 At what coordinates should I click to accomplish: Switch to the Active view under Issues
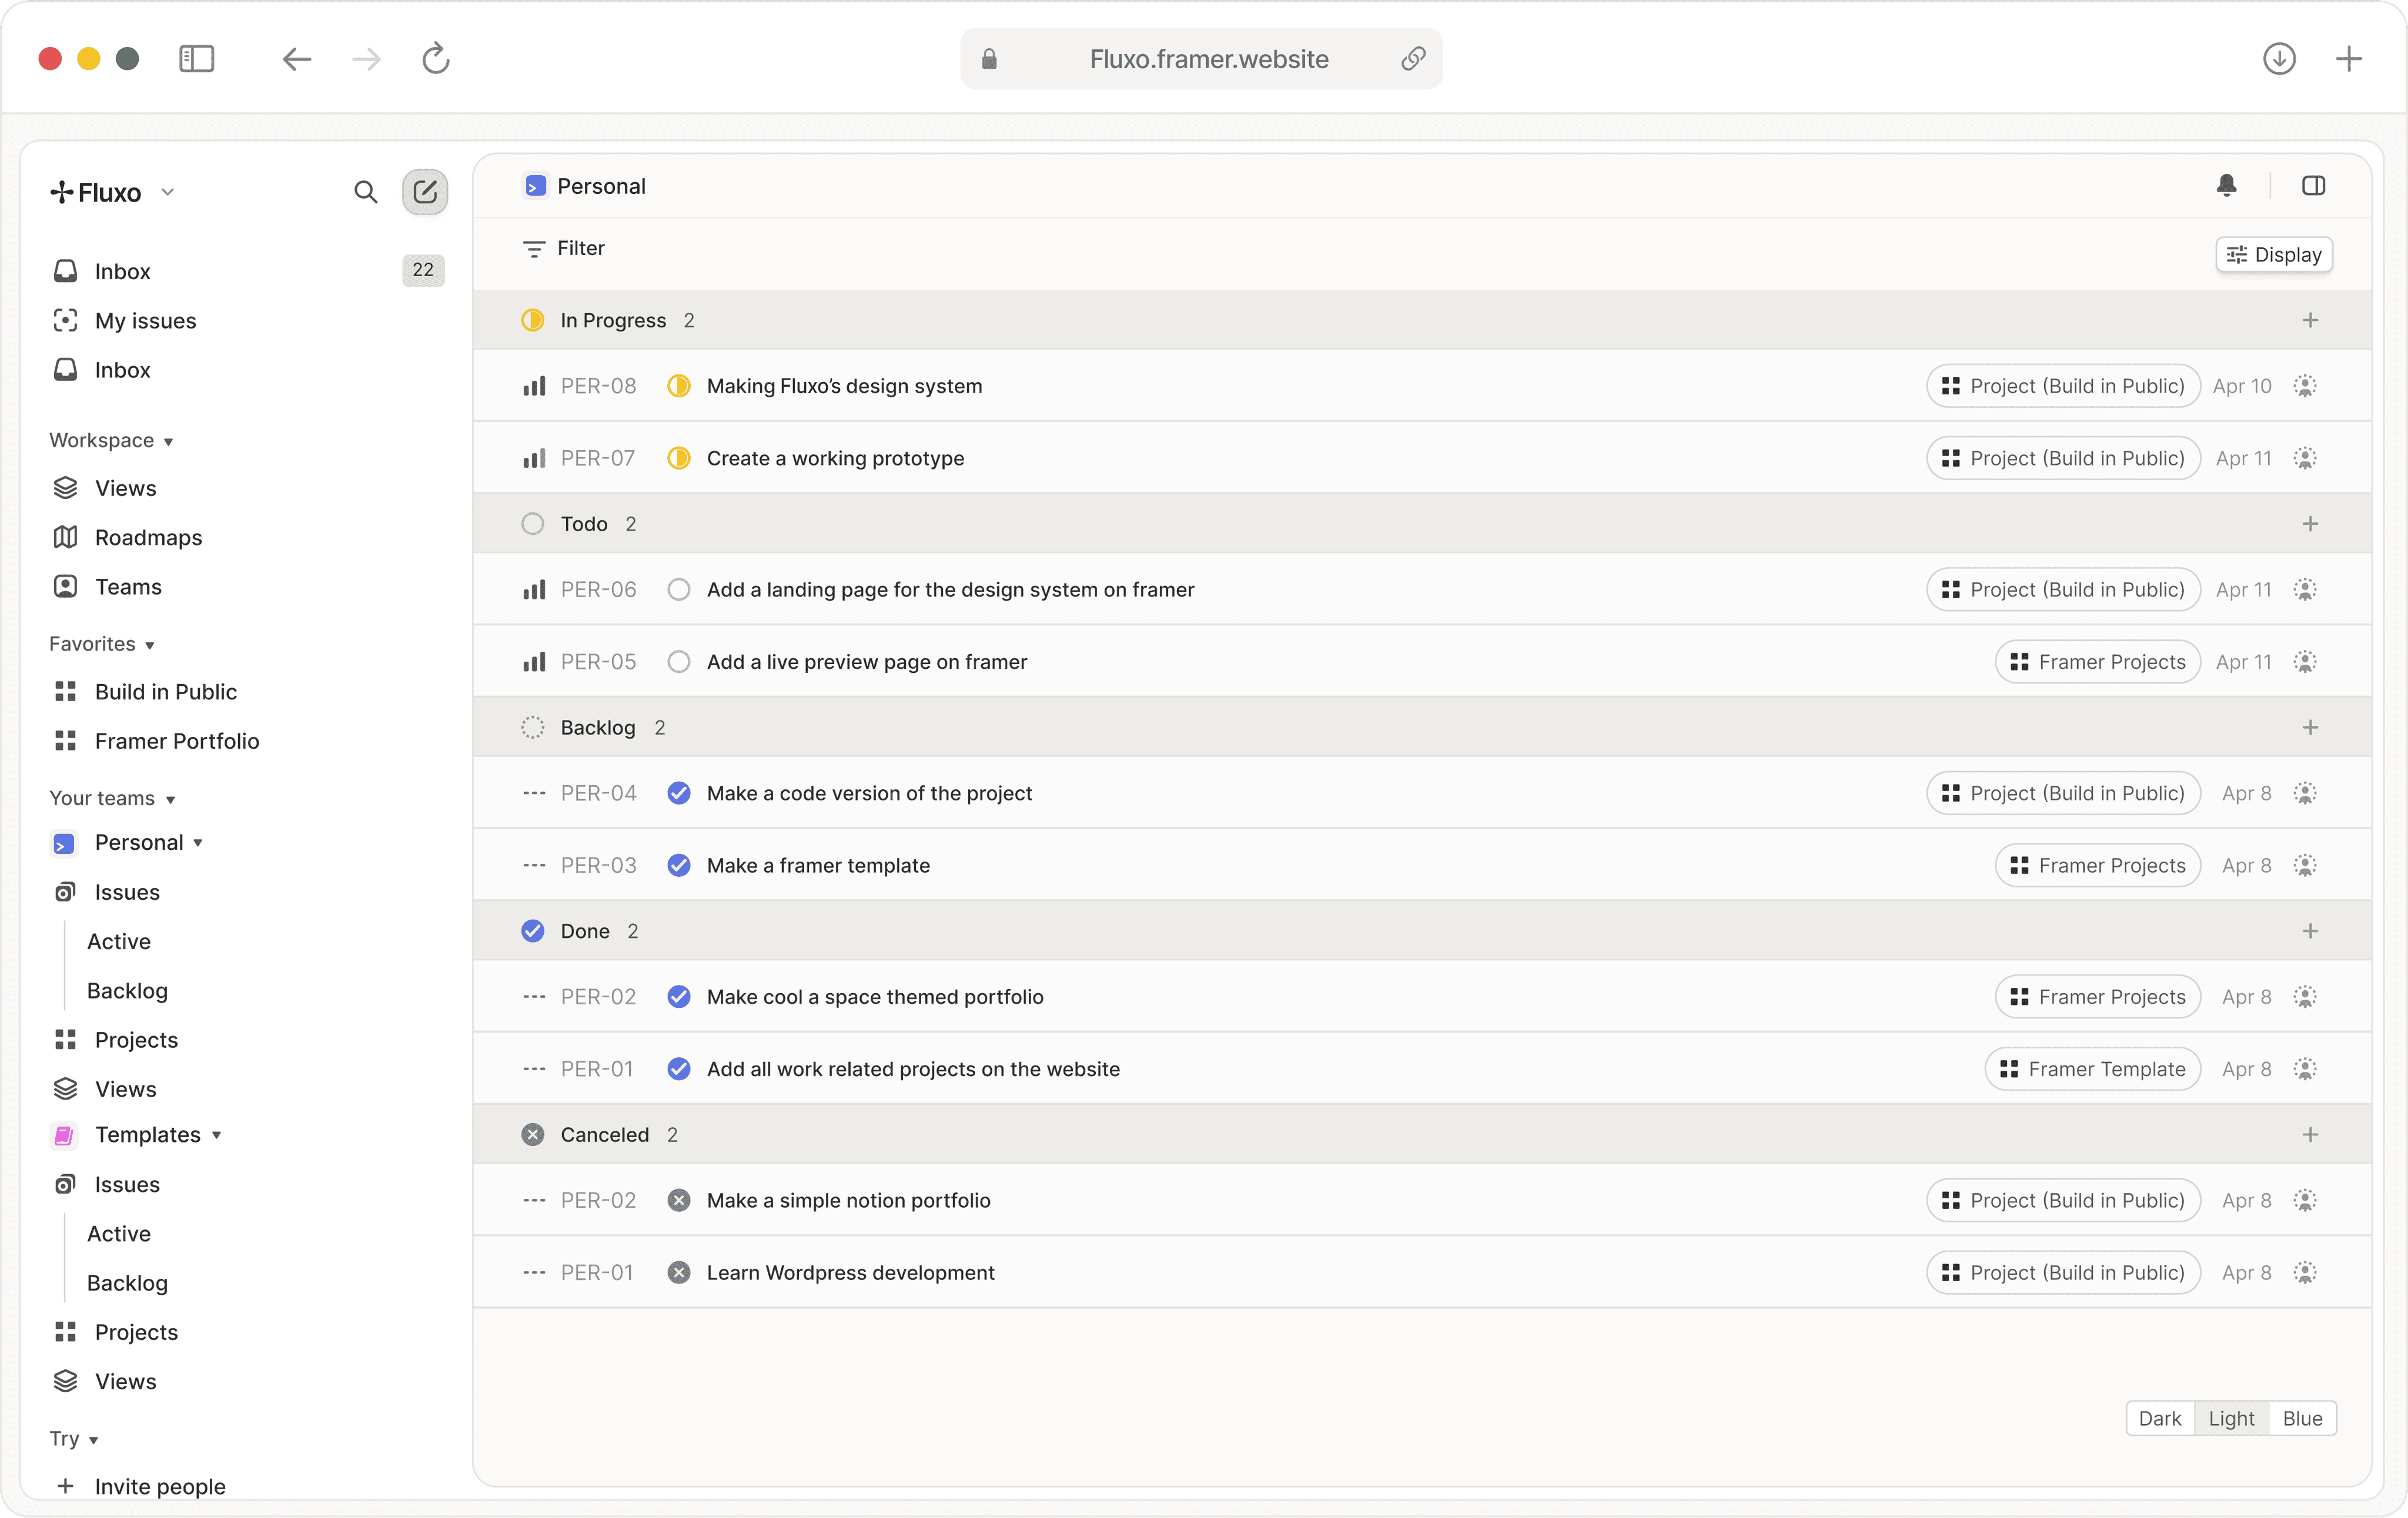(118, 940)
